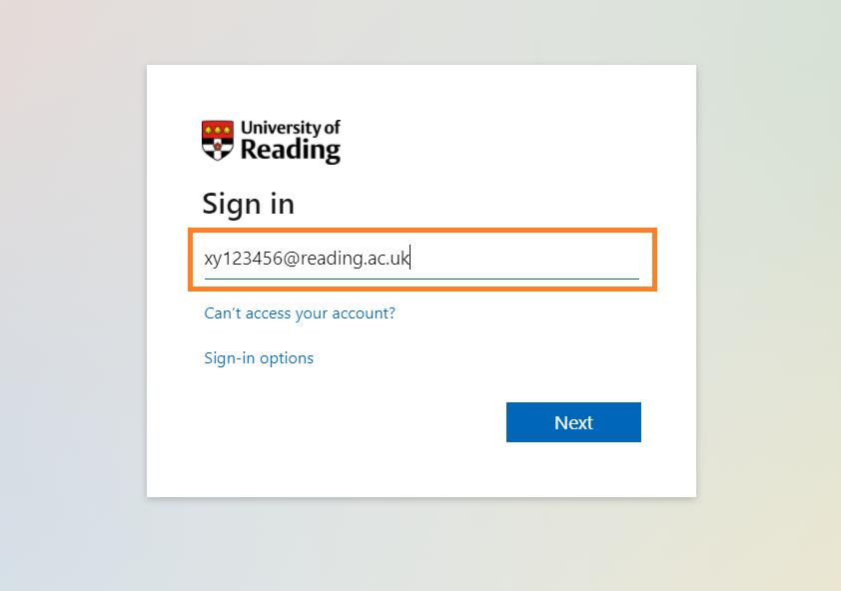Image resolution: width=841 pixels, height=591 pixels.
Task: Click the University of Reading shield crest
Action: (218, 141)
